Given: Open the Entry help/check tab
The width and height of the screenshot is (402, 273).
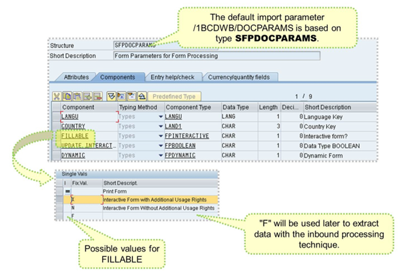Looking at the screenshot, I should pyautogui.click(x=173, y=78).
